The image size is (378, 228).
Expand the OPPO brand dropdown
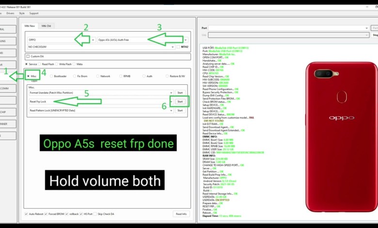93,40
